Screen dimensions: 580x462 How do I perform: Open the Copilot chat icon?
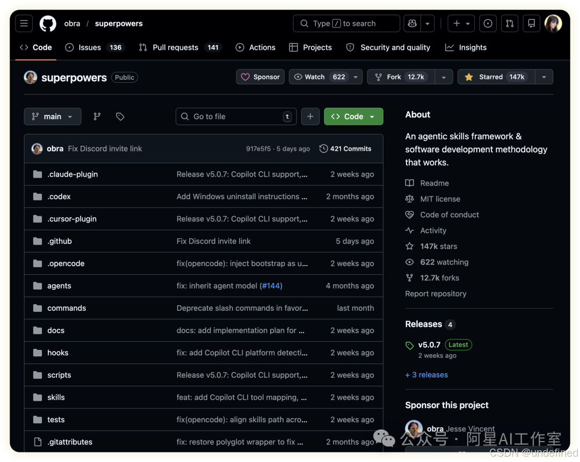click(x=412, y=24)
